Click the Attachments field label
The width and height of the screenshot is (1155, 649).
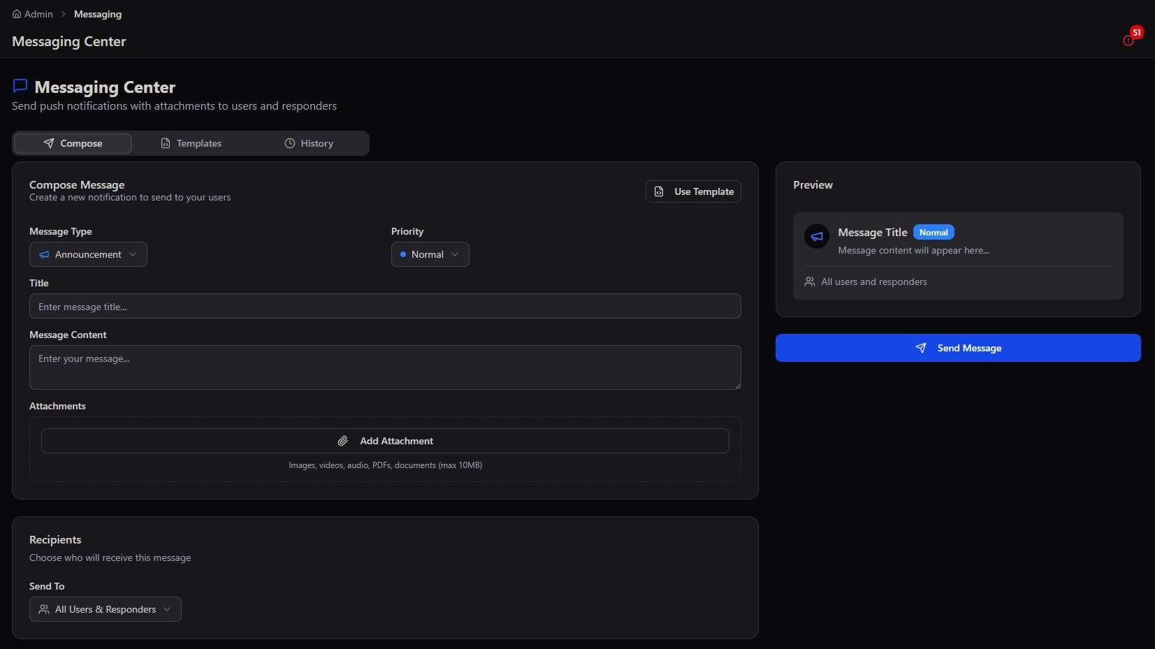pyautogui.click(x=57, y=406)
